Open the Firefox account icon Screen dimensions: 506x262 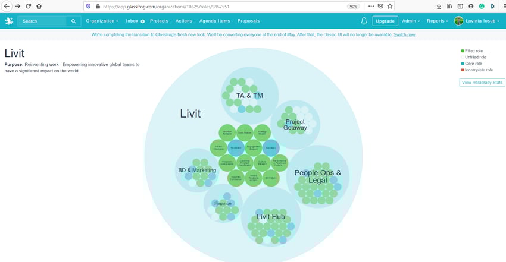(x=471, y=6)
